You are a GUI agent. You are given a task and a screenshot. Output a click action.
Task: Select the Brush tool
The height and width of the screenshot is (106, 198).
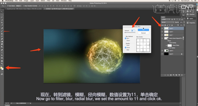(x=2, y=31)
